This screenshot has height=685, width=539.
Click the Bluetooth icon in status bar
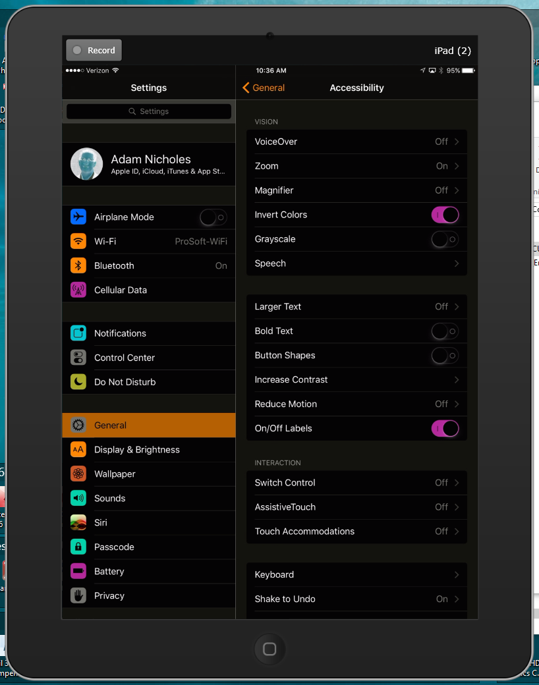(x=441, y=70)
